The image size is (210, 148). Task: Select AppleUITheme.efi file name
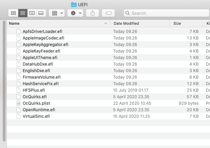tap(40, 58)
